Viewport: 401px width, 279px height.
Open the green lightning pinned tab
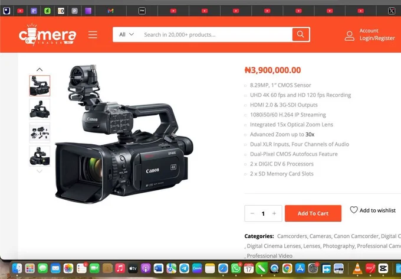click(47, 11)
